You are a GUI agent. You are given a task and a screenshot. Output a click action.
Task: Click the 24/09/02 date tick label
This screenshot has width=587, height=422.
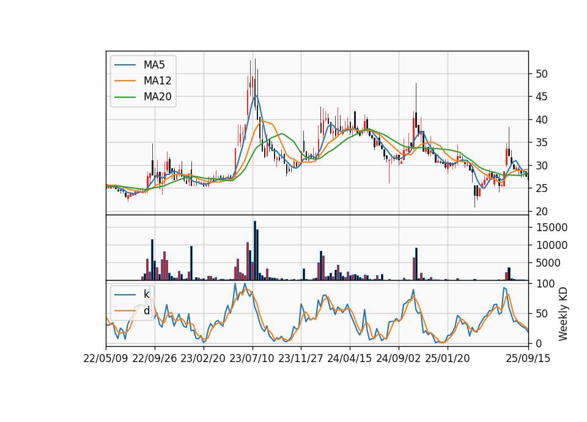[x=398, y=359]
